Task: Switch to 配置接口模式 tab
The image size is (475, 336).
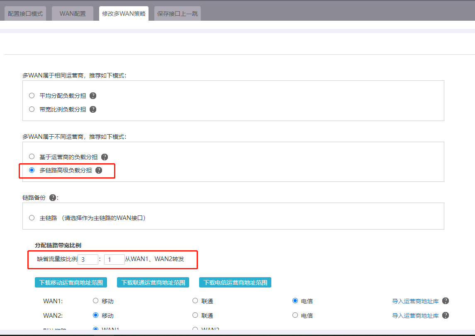Action: tap(25, 14)
